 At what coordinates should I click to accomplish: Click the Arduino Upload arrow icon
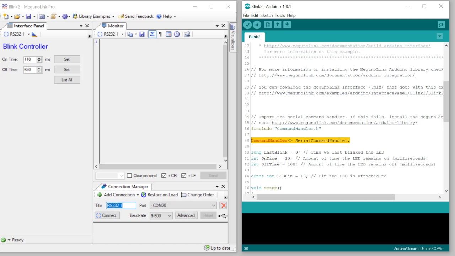(x=257, y=25)
